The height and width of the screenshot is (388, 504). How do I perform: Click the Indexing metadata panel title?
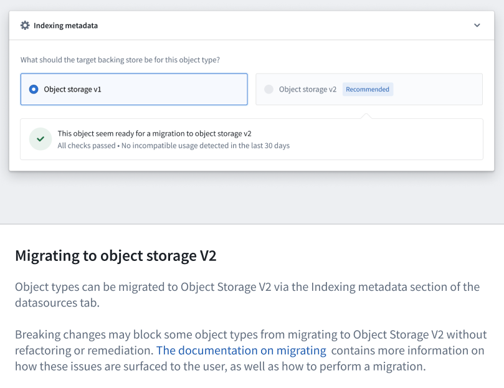(65, 26)
